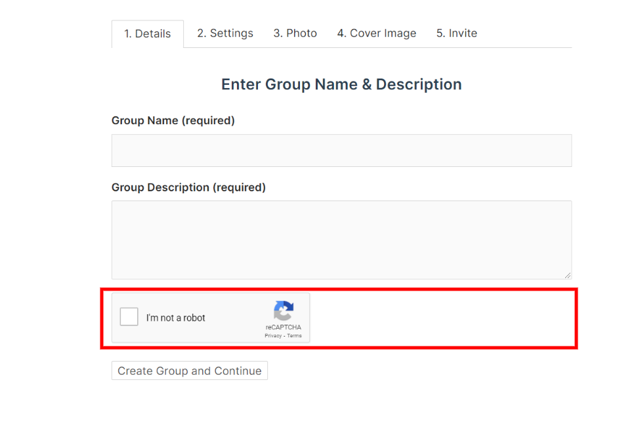Click the Group Name (required) label

[x=173, y=120]
